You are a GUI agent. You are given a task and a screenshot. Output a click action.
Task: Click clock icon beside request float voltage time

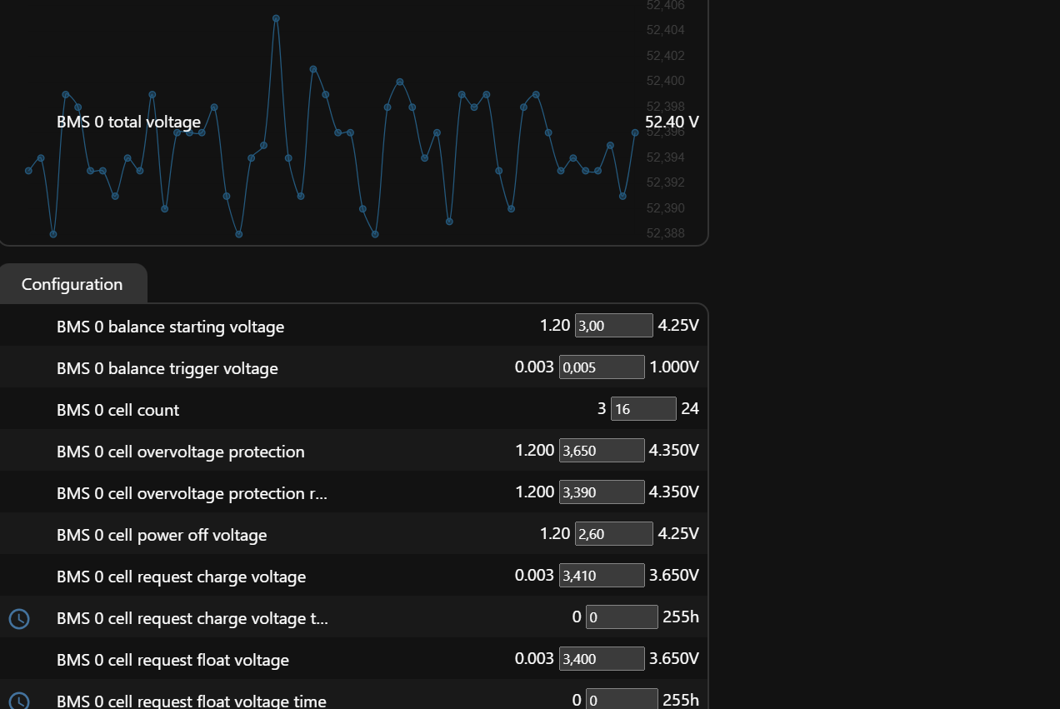click(19, 701)
